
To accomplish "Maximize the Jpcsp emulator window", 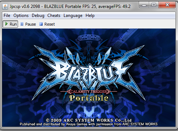I will [154, 5].
